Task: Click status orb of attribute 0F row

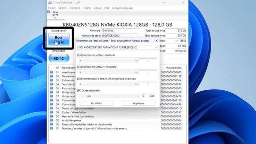Action: point(52,128)
